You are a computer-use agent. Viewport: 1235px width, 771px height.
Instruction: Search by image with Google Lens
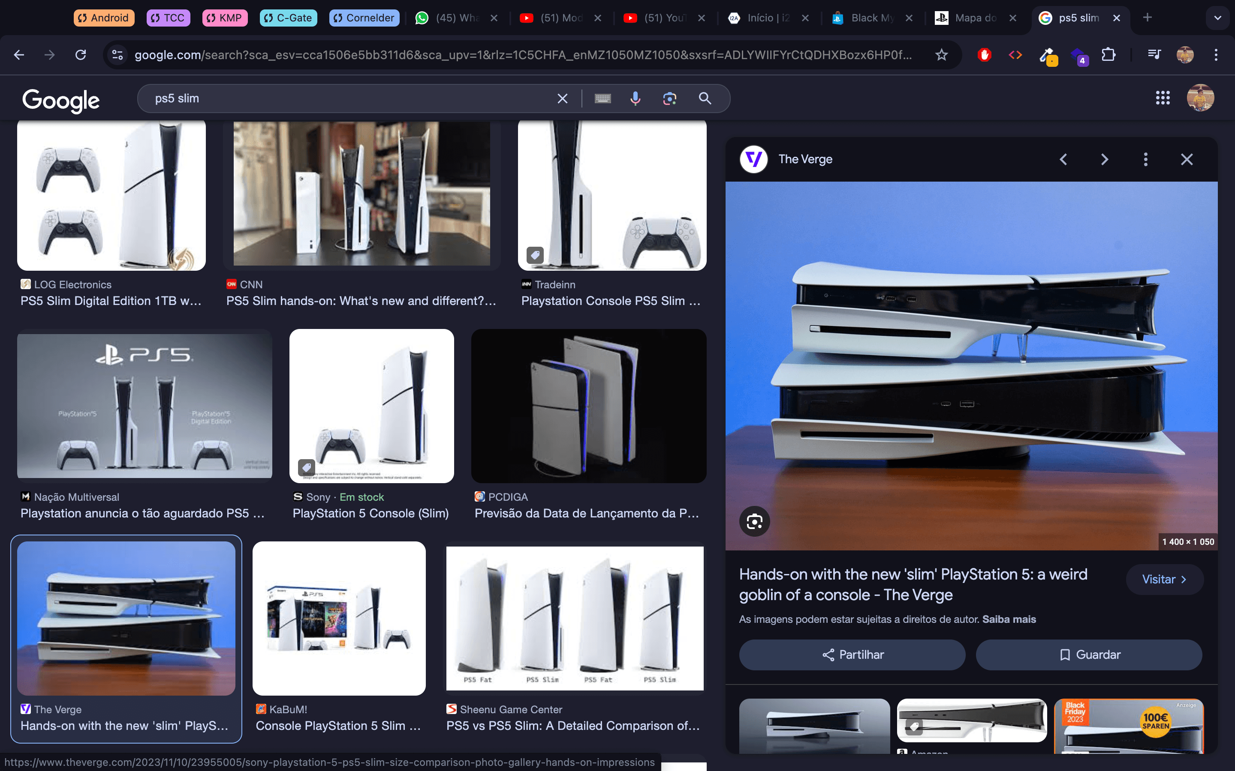tap(669, 99)
